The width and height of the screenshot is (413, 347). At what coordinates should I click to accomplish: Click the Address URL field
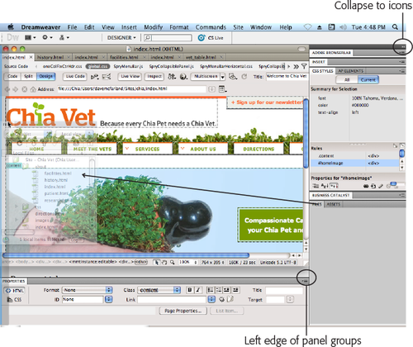(131, 89)
